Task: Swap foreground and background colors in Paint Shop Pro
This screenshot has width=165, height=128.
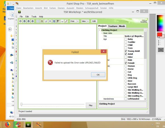Action: pyautogui.click(x=158, y=37)
